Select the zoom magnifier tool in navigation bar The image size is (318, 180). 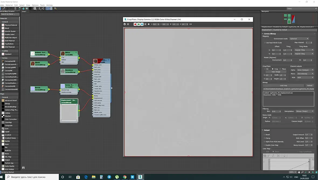(302, 172)
